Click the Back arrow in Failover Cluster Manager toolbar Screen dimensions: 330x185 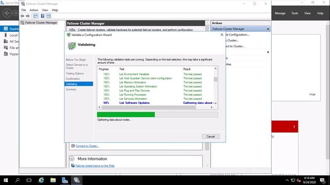tap(22, 16)
